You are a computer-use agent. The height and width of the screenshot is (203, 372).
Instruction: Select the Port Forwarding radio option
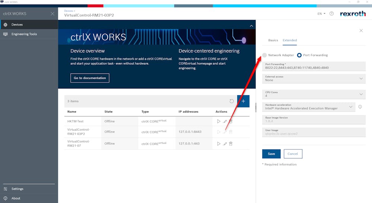[299, 55]
